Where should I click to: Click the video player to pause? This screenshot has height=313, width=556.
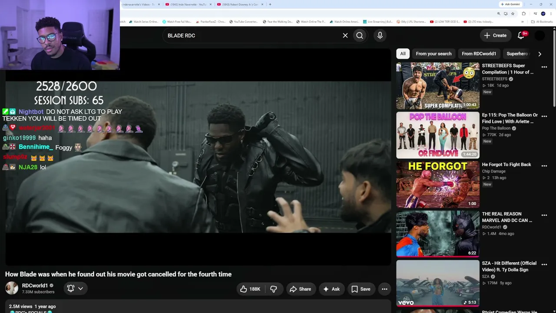(x=198, y=157)
